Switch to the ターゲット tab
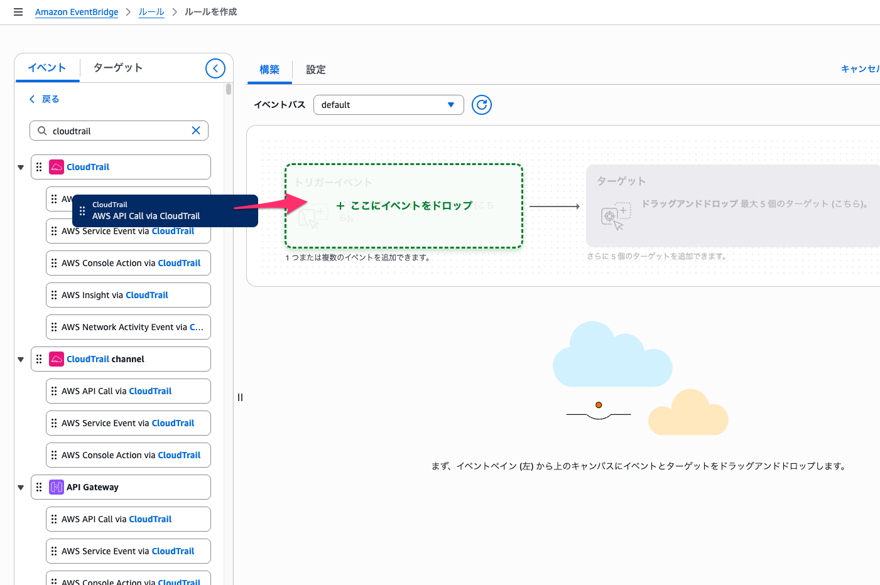The width and height of the screenshot is (880, 585). click(x=118, y=68)
